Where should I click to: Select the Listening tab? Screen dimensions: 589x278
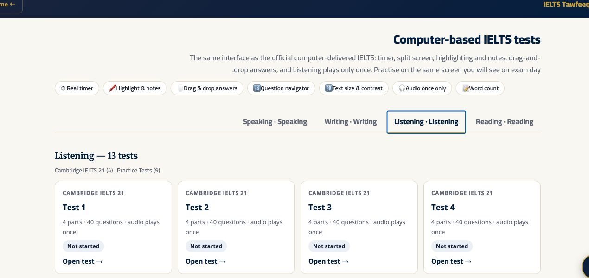[426, 122]
